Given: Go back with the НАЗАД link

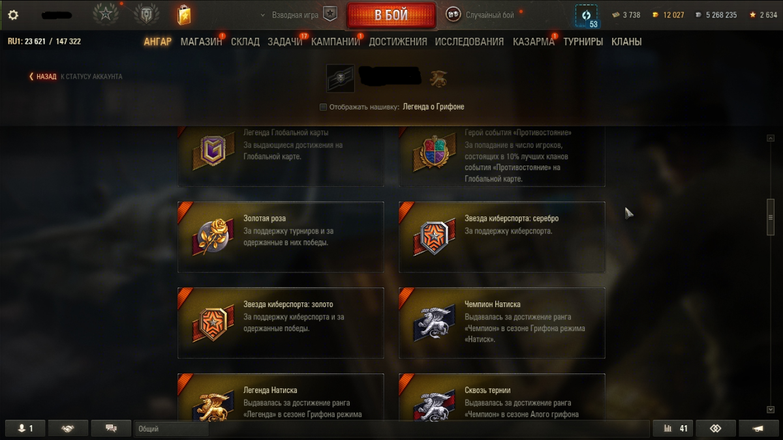Looking at the screenshot, I should 43,76.
